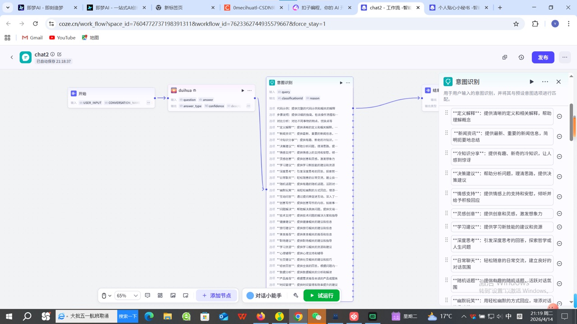The height and width of the screenshot is (324, 577).
Task: Open the wrench debug settings icon
Action: tap(296, 296)
